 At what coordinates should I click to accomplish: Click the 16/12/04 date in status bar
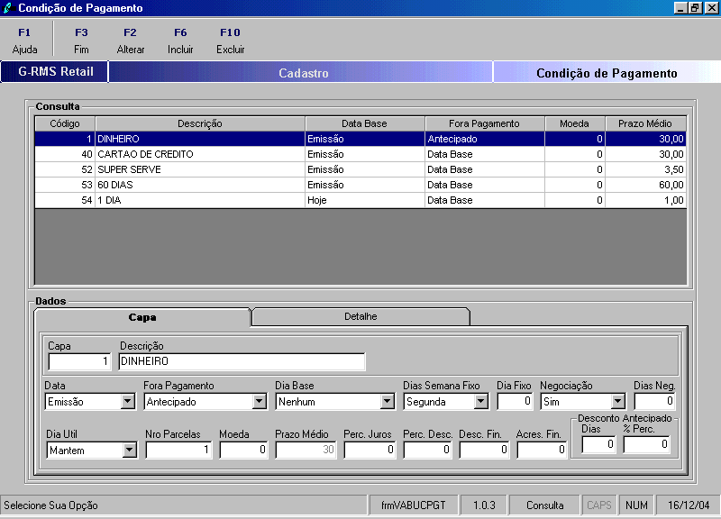pyautogui.click(x=689, y=505)
